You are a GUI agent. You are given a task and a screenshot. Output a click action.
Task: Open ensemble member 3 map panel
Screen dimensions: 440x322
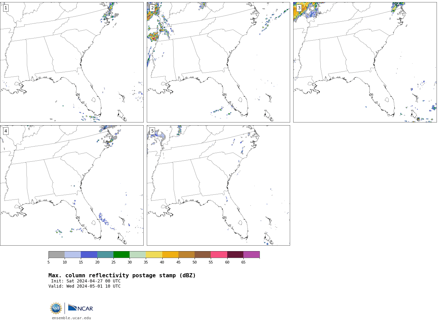point(365,62)
